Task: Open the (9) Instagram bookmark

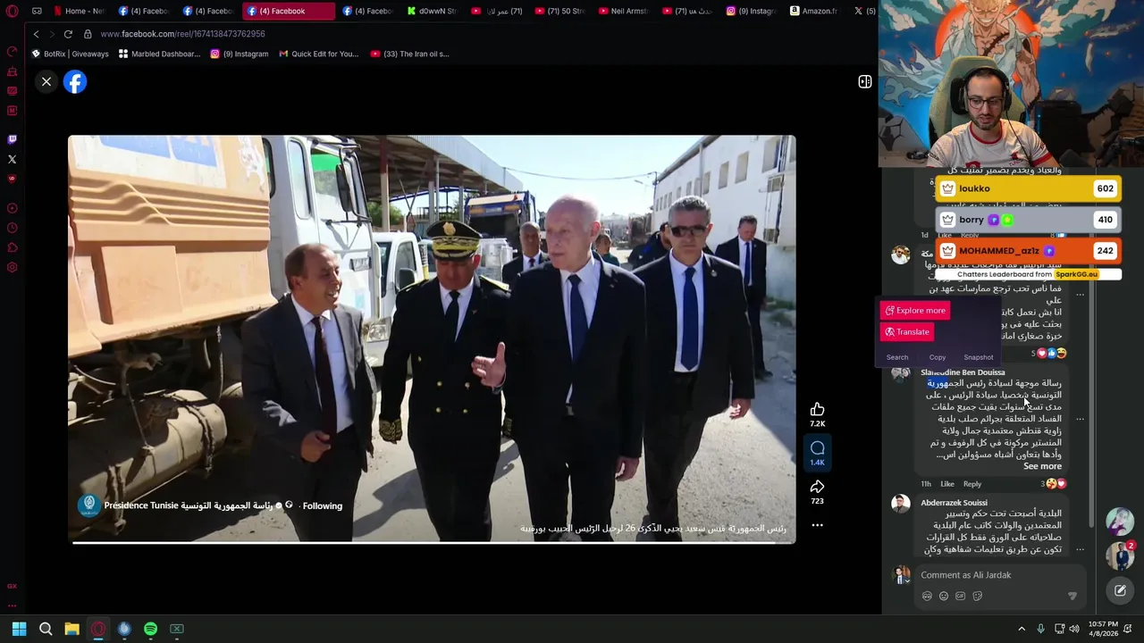Action: (x=240, y=54)
